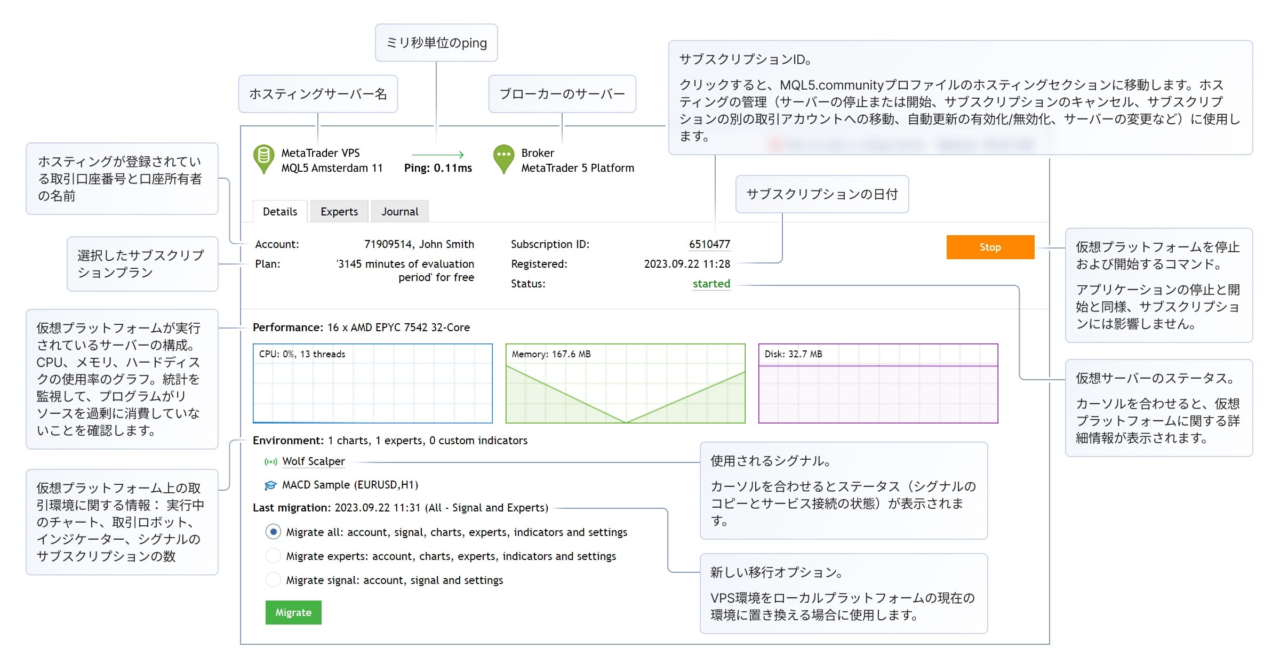This screenshot has width=1280, height=672.
Task: Click the CPU usage graph
Action: [373, 383]
